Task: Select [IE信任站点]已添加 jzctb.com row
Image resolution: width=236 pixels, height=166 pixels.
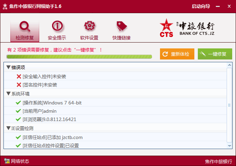Action: tap(115, 137)
